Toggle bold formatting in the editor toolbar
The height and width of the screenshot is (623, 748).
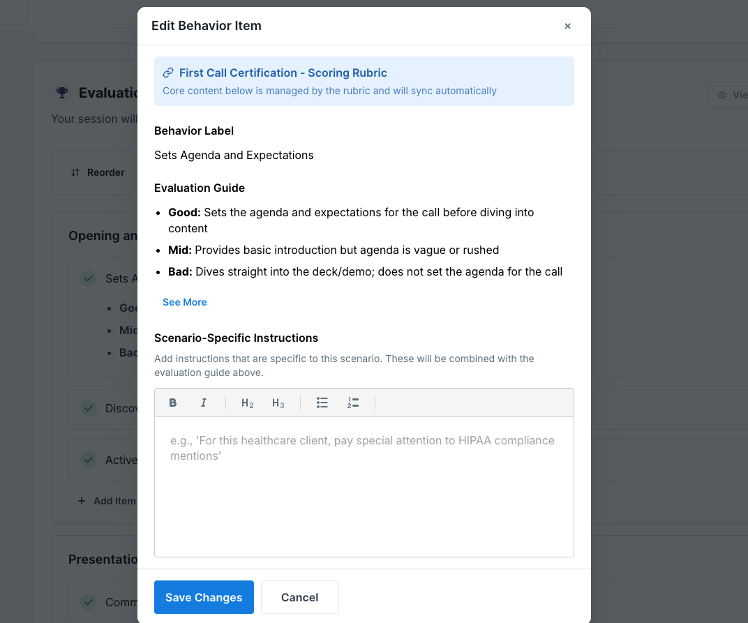172,403
